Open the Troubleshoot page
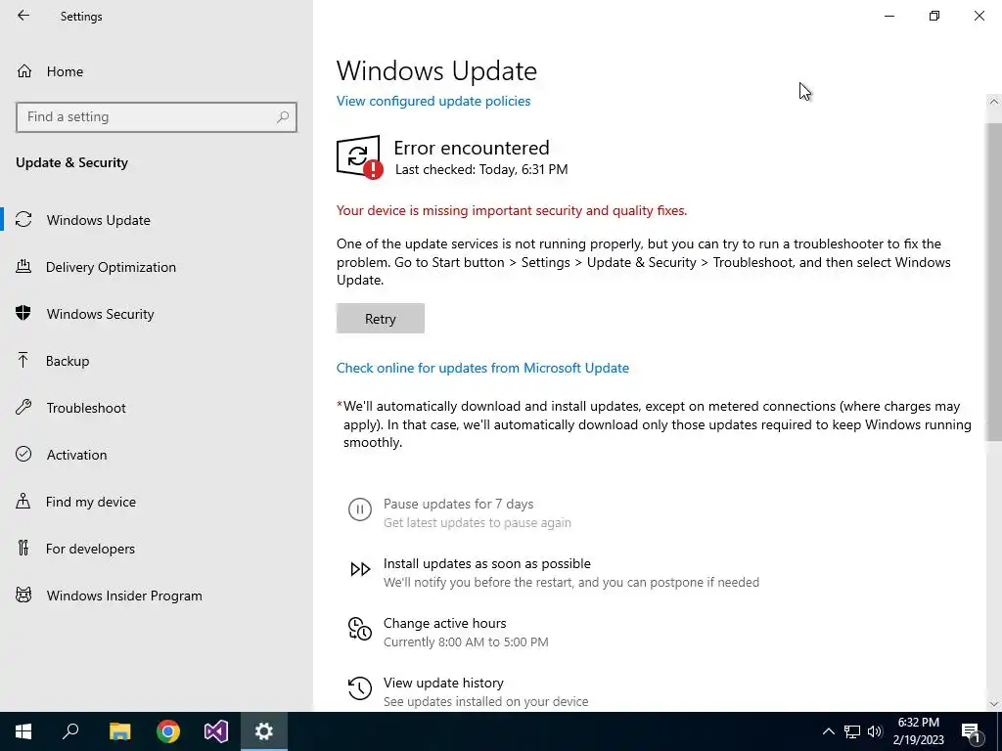The image size is (1002, 751). 157,408
